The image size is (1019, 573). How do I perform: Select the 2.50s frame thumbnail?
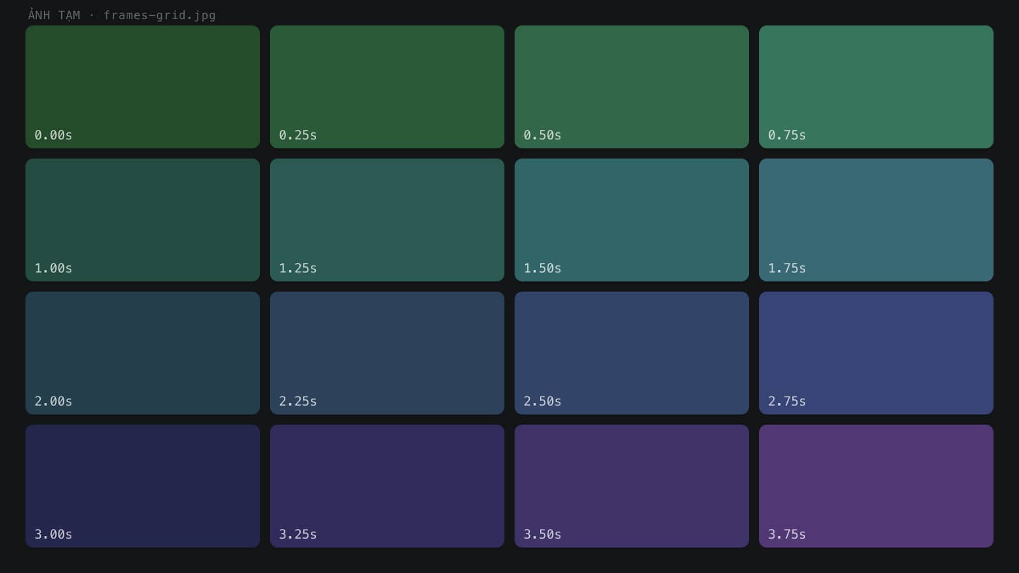(632, 353)
